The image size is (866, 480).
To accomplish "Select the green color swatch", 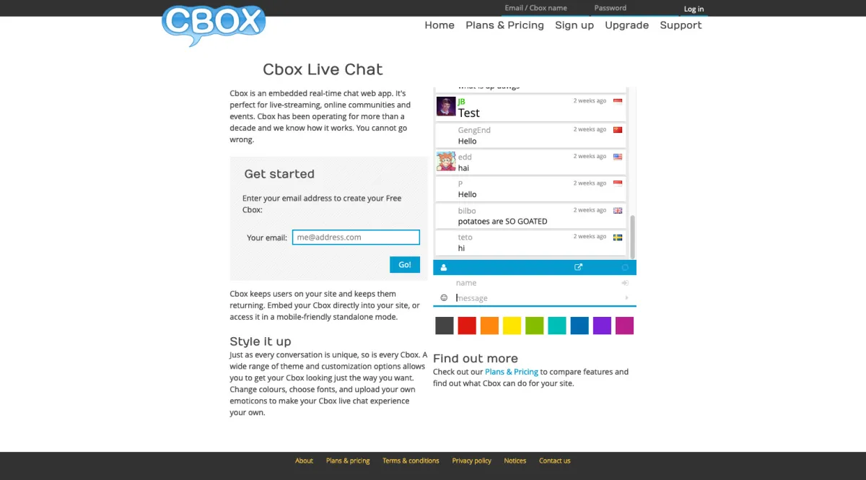I will pyautogui.click(x=535, y=326).
